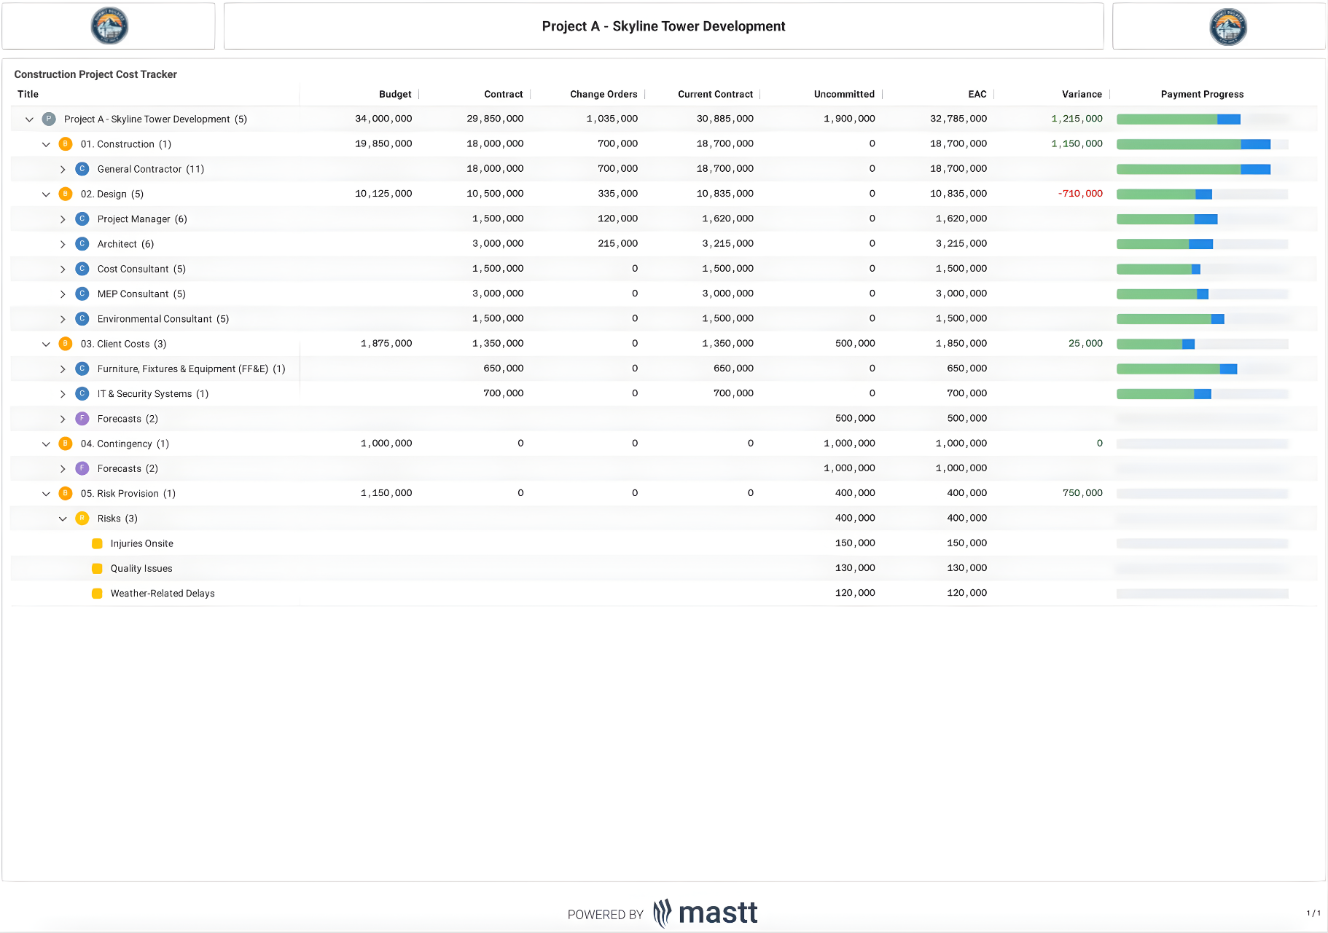Click the page indicator showing 1/1
Screen dimensions: 1328x933
(1312, 910)
